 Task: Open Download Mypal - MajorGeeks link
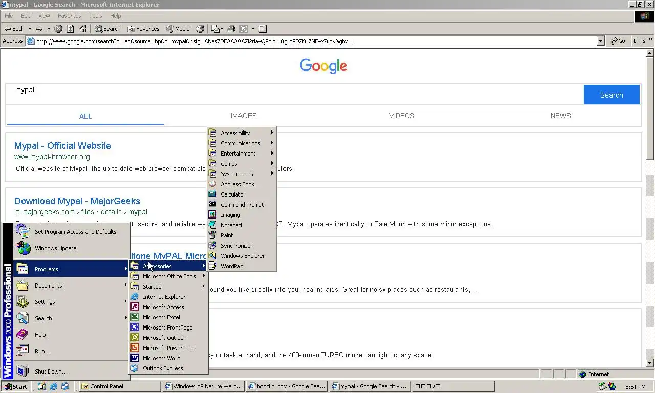(77, 201)
